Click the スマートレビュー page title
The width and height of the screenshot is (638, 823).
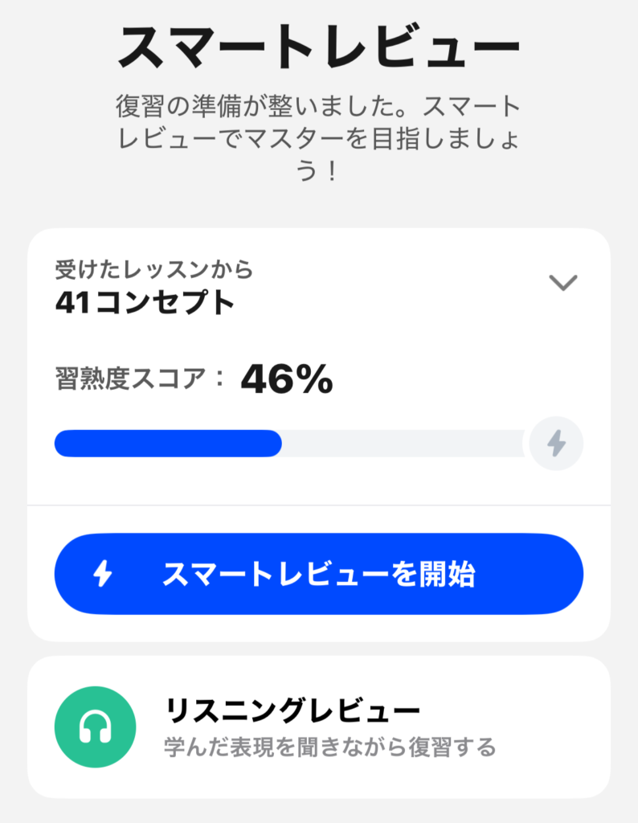(319, 48)
